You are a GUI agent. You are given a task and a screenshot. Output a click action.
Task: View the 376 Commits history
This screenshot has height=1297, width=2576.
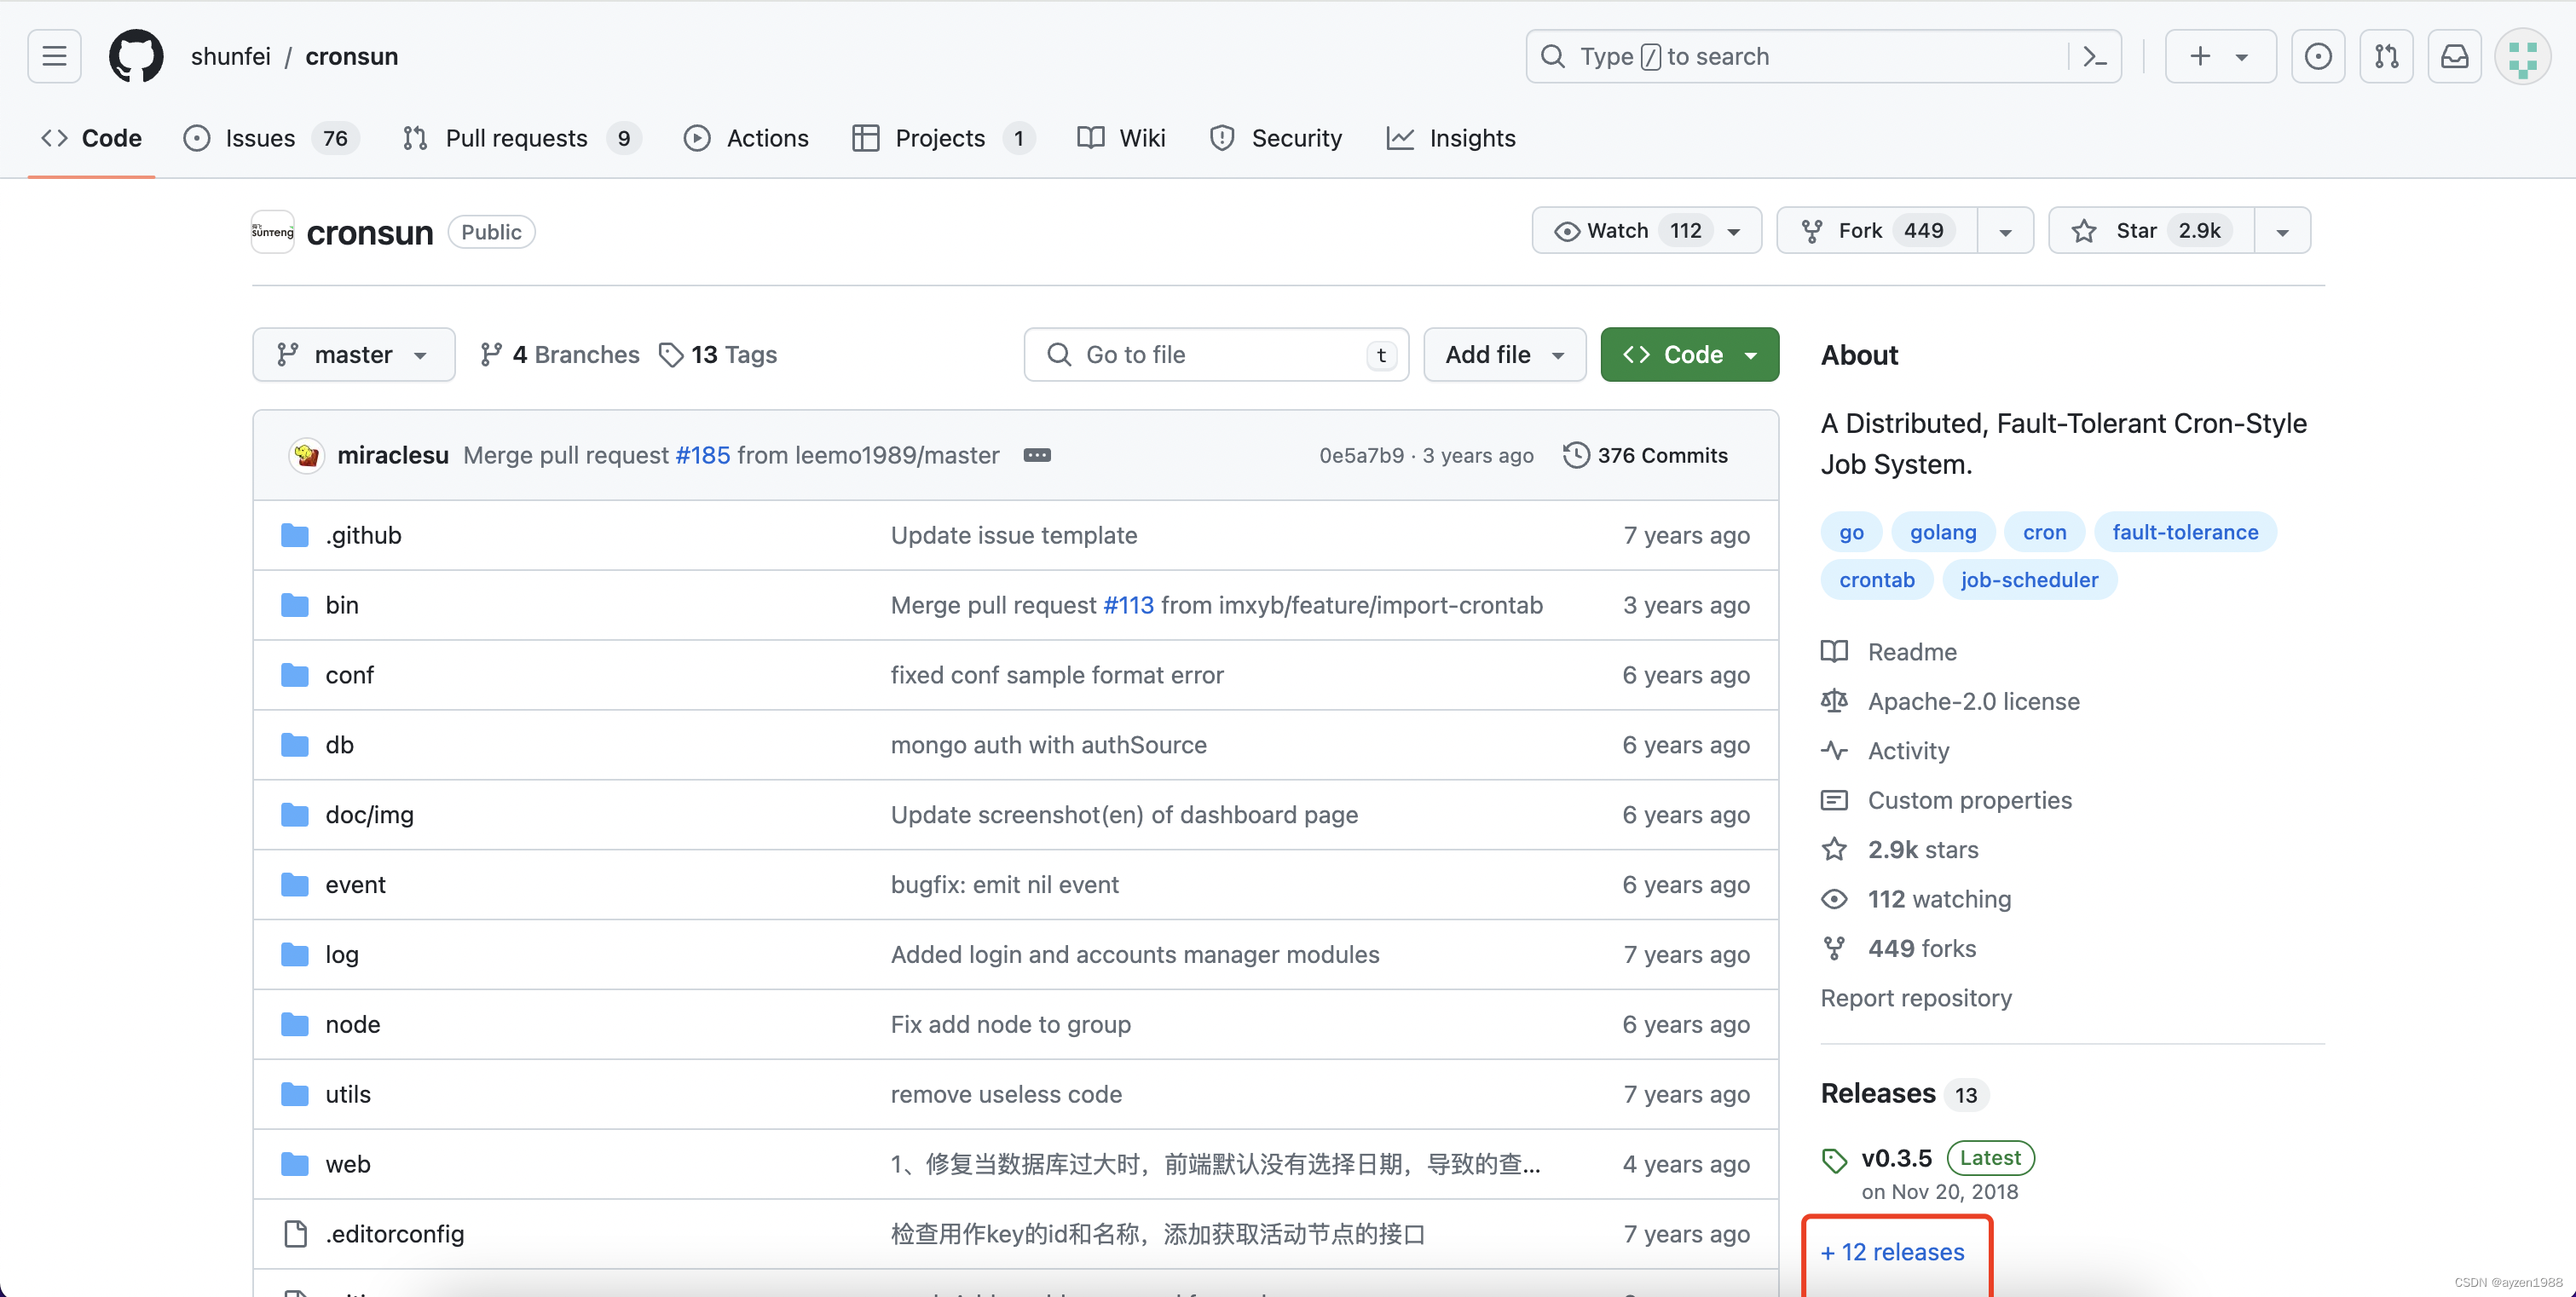click(x=1645, y=455)
